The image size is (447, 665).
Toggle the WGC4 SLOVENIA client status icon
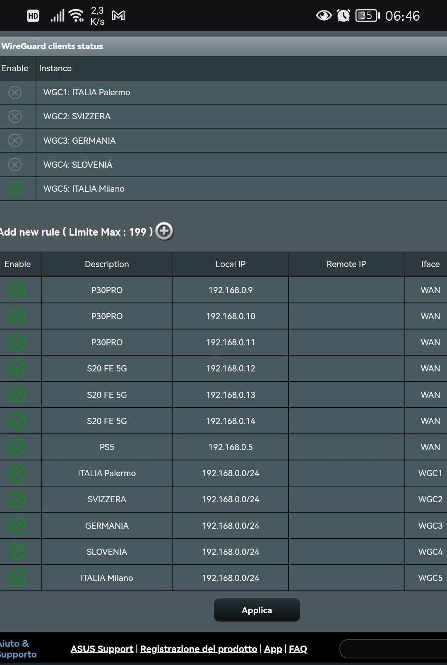tap(15, 165)
